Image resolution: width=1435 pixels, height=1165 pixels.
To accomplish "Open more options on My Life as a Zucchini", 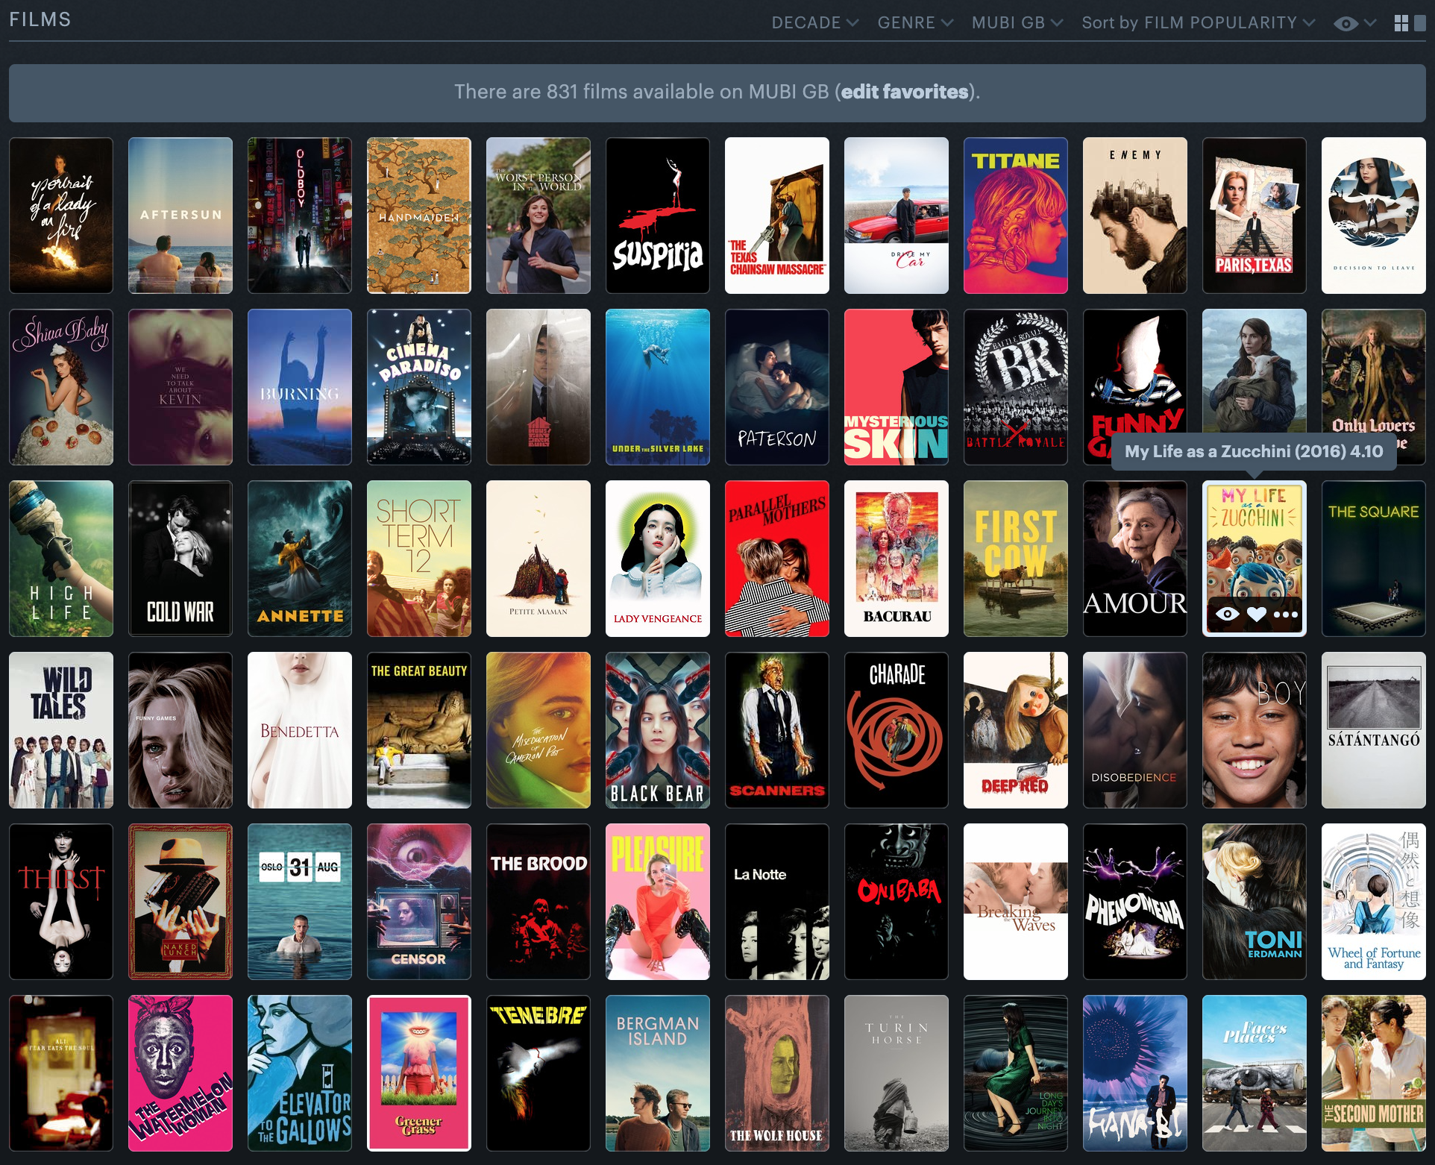I will [x=1286, y=614].
